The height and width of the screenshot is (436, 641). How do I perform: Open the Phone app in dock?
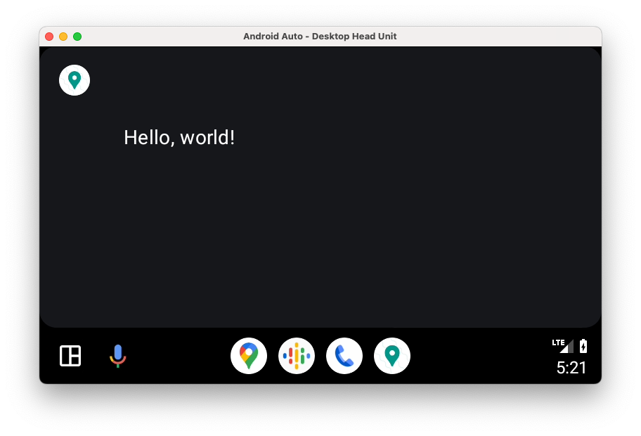pos(344,356)
